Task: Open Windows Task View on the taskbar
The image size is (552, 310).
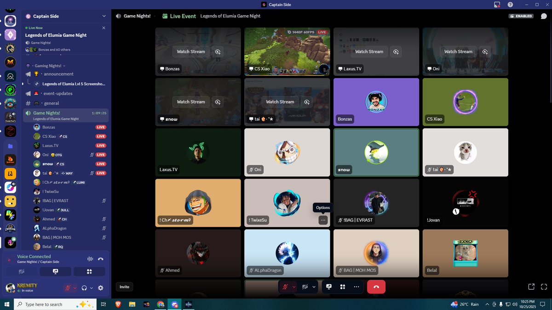Action: pos(103,304)
